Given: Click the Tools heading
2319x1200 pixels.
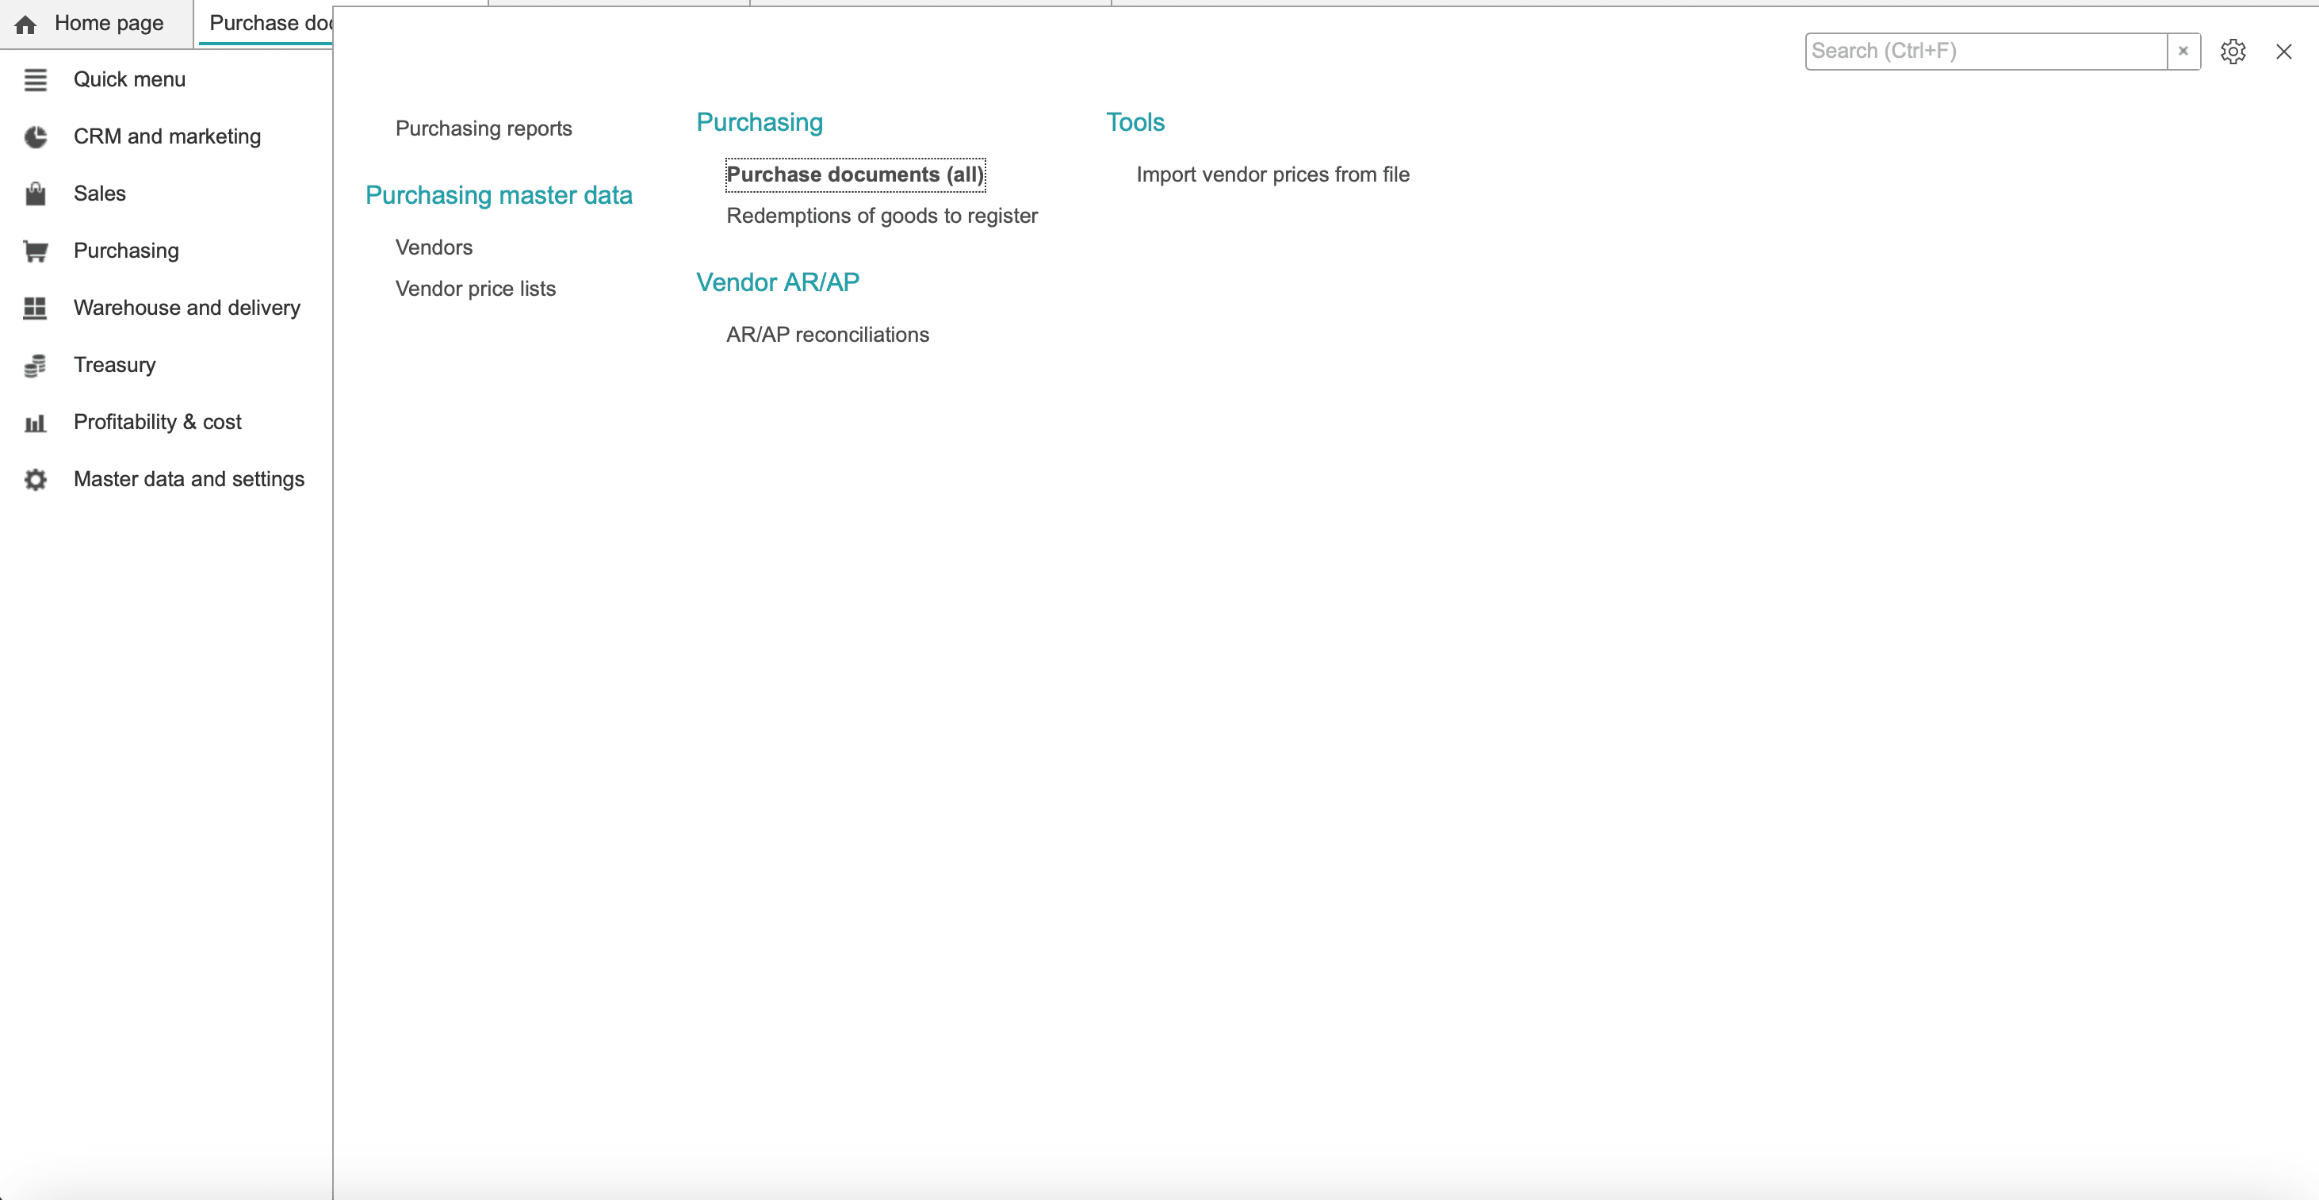Looking at the screenshot, I should pos(1135,121).
